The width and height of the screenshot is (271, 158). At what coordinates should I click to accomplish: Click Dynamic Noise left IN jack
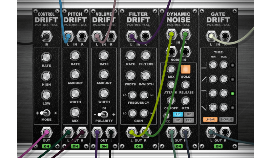tap(171, 34)
